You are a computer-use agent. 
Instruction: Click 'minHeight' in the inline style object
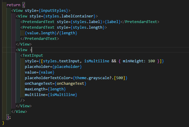coord(133,61)
